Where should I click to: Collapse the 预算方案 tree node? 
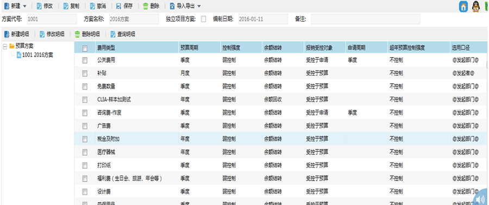click(x=5, y=46)
